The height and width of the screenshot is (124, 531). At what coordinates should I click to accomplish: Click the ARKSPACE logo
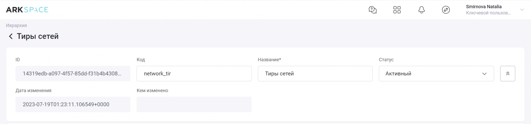(x=27, y=10)
